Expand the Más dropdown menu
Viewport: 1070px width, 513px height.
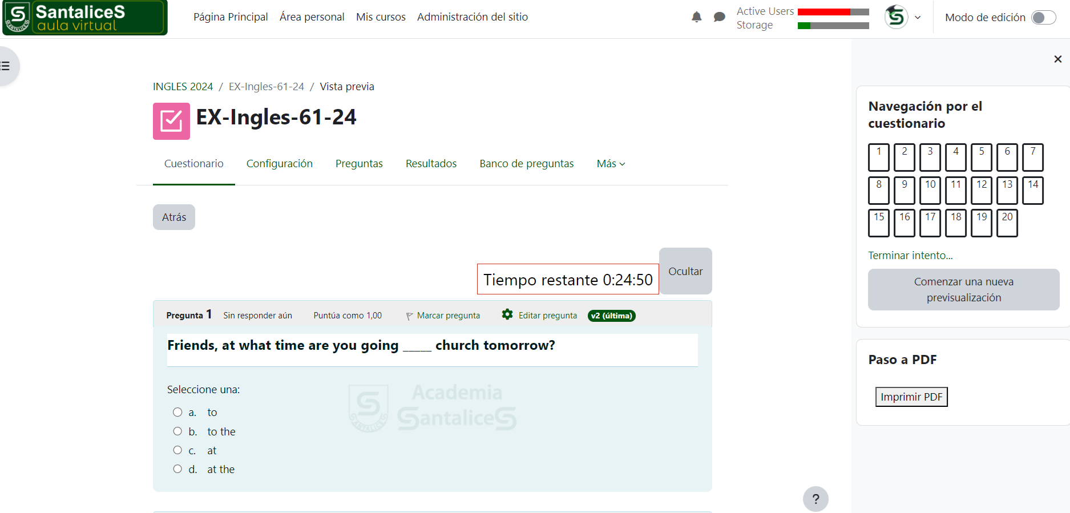[x=611, y=164]
